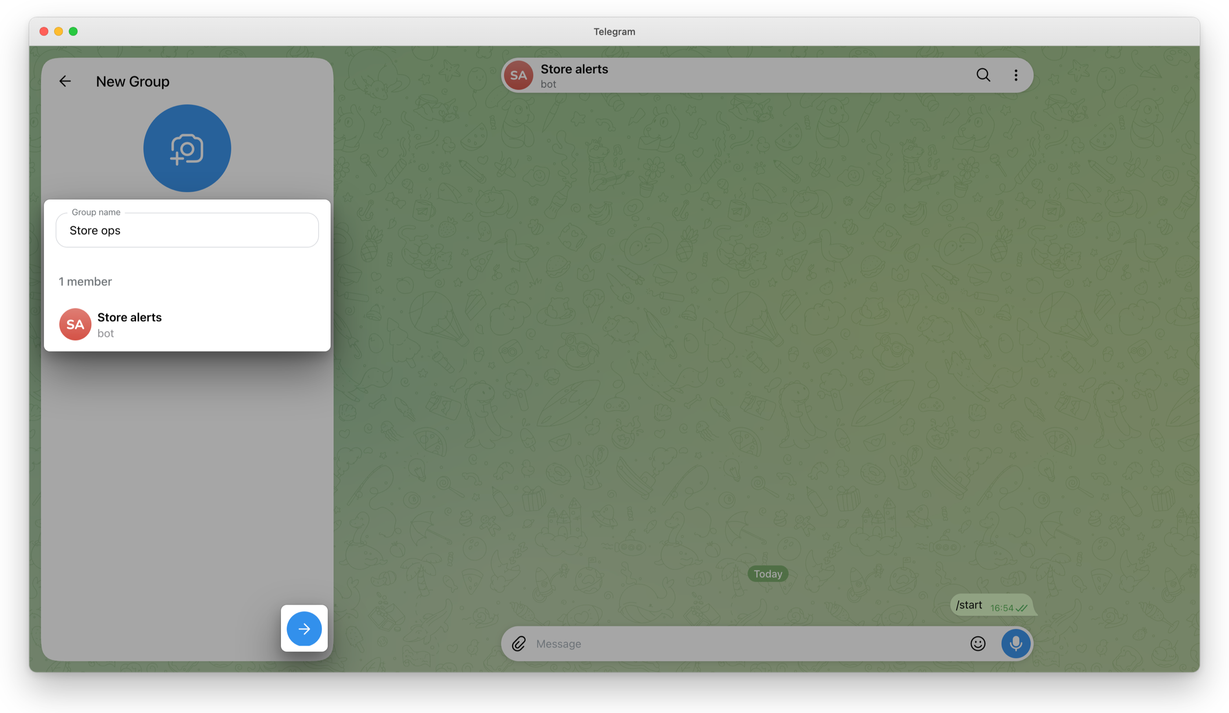Image resolution: width=1229 pixels, height=713 pixels.
Task: Click the SA avatar in member list
Action: tap(75, 324)
